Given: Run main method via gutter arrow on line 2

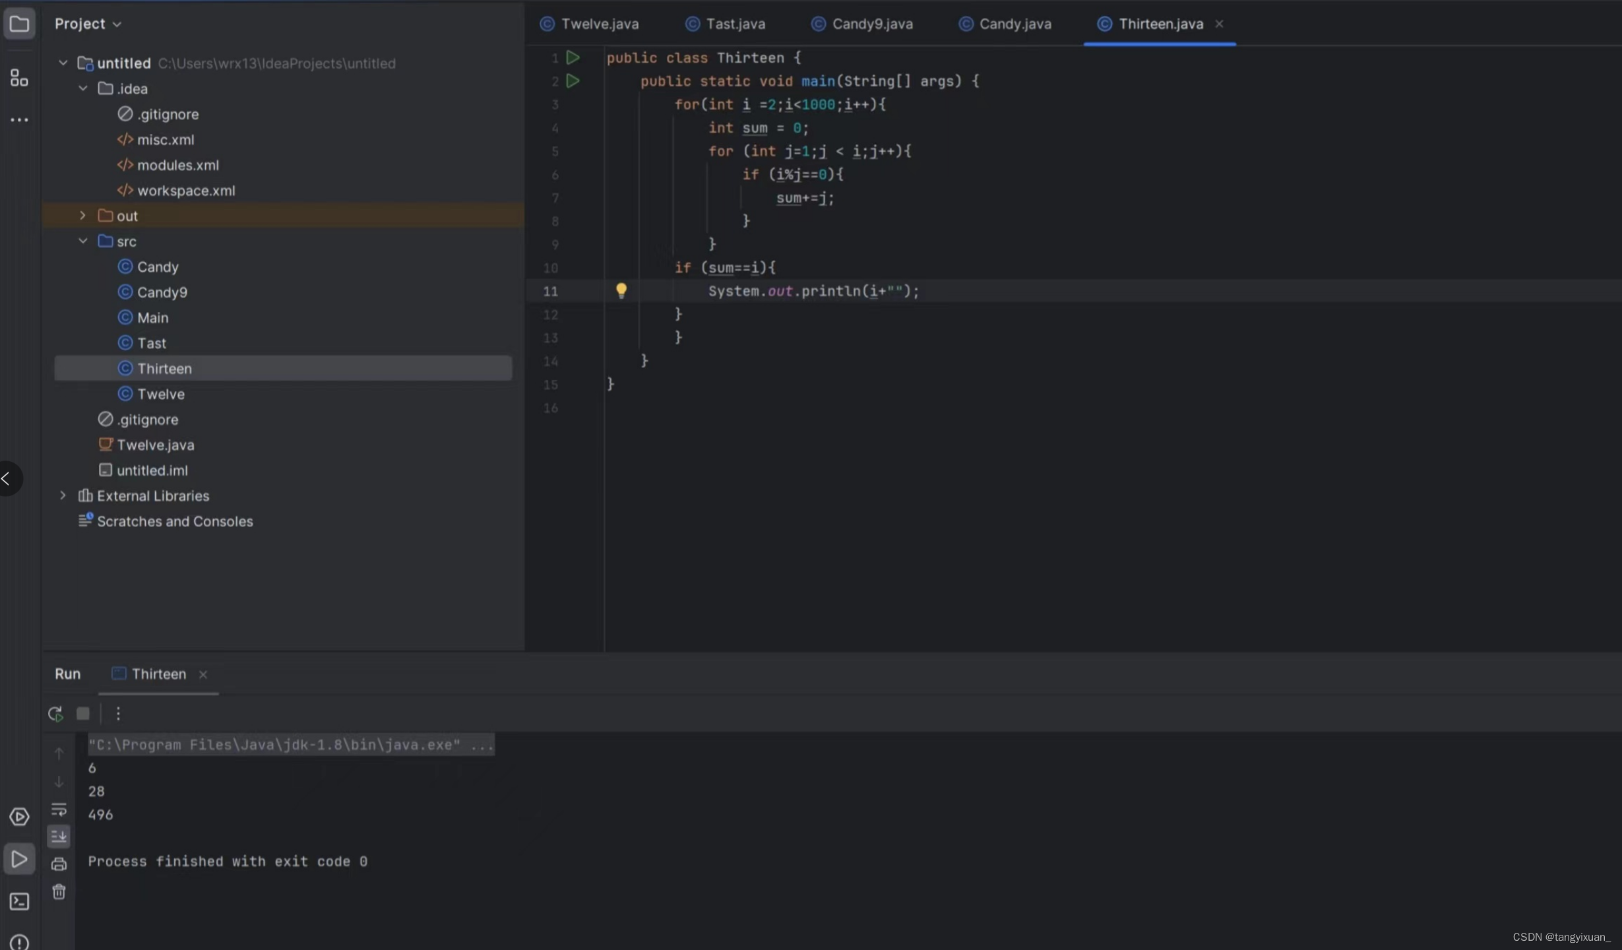Looking at the screenshot, I should (x=573, y=80).
